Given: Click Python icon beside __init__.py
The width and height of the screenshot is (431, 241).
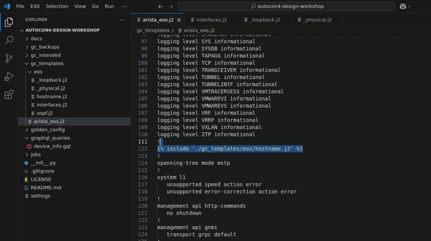Looking at the screenshot, I should click(26, 163).
